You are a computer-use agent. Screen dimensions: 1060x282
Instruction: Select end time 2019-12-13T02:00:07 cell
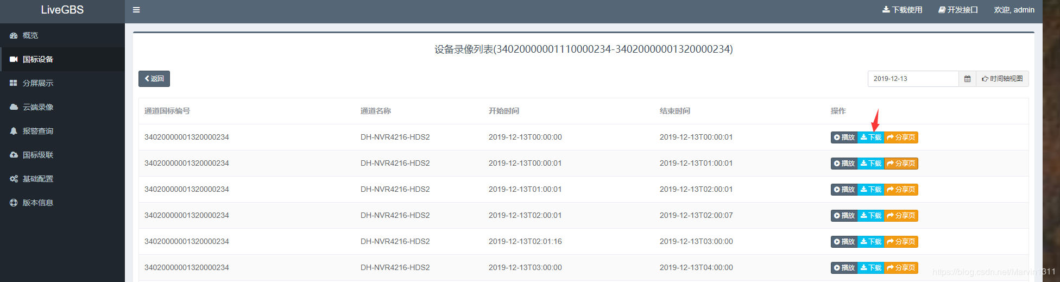(x=696, y=215)
